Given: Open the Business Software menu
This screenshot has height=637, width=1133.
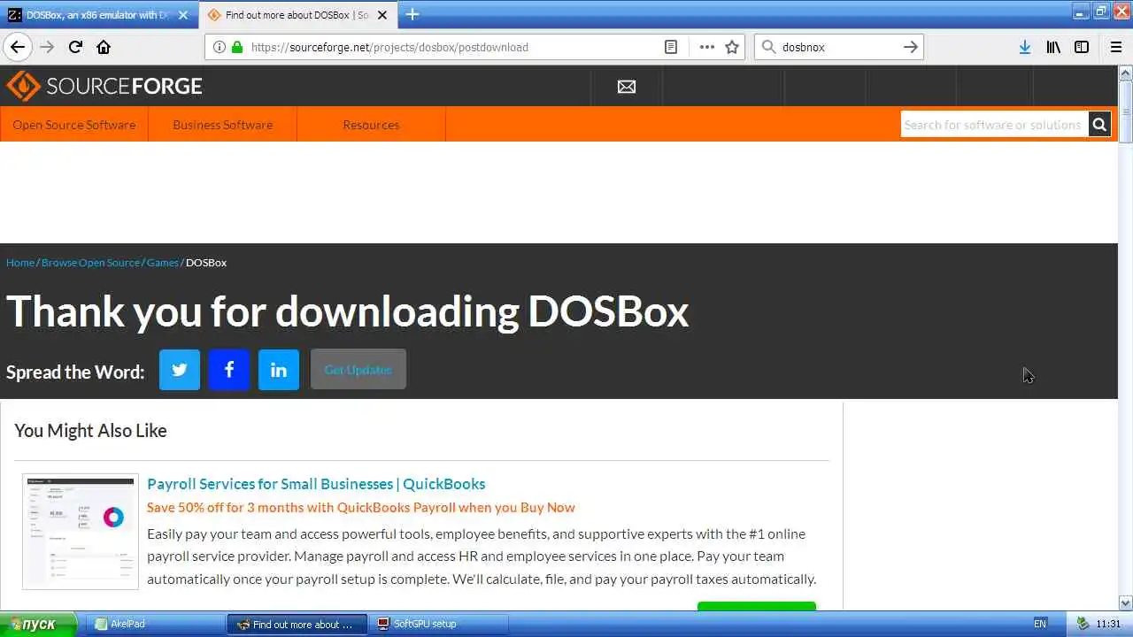Looking at the screenshot, I should [223, 125].
